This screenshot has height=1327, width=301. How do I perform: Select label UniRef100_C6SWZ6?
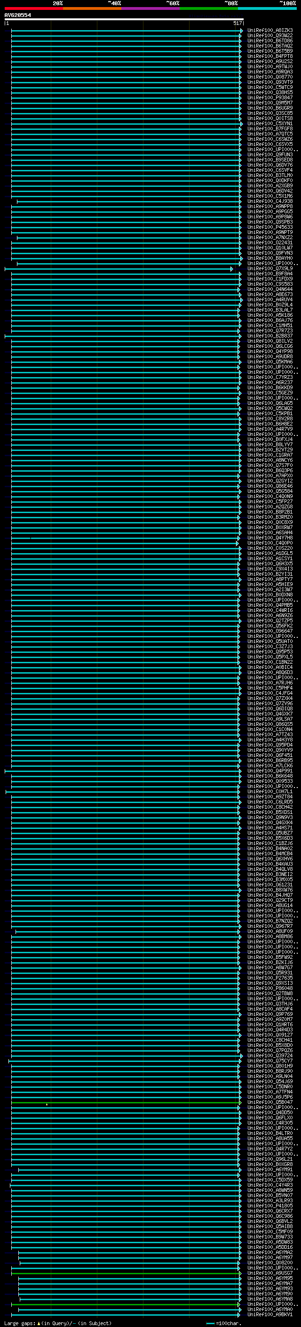[x=270, y=139]
